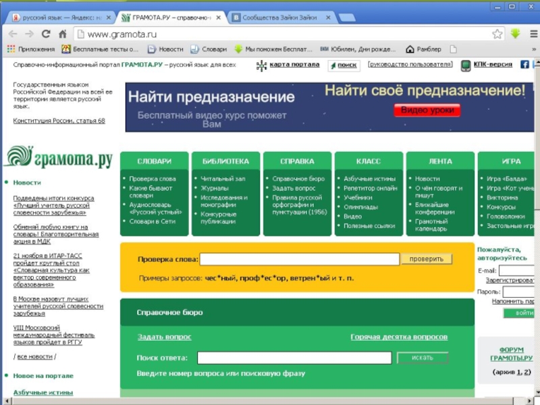Open the БИБЛИОТЕКА section header
The image size is (540, 405).
click(225, 161)
